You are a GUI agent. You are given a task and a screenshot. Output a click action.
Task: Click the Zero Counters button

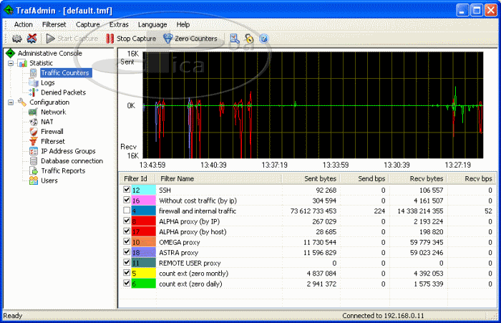tap(190, 38)
